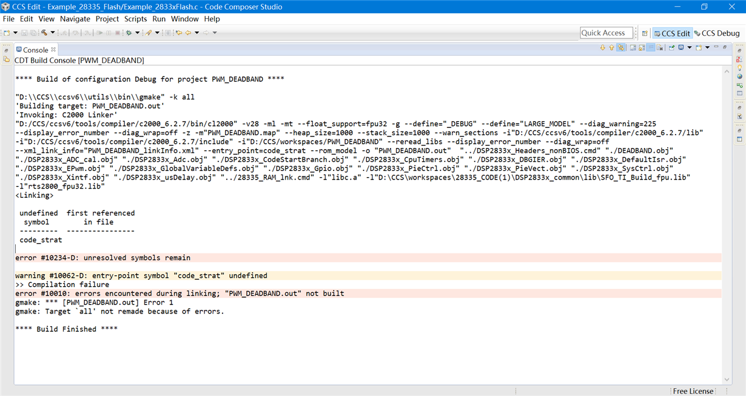Viewport: 746px width, 396px height.
Task: Click the globe icon in right trim
Action: [x=739, y=76]
